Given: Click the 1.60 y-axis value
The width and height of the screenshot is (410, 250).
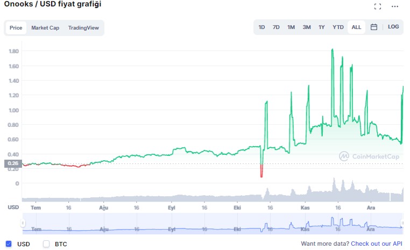Looking at the screenshot, I should (13, 66).
